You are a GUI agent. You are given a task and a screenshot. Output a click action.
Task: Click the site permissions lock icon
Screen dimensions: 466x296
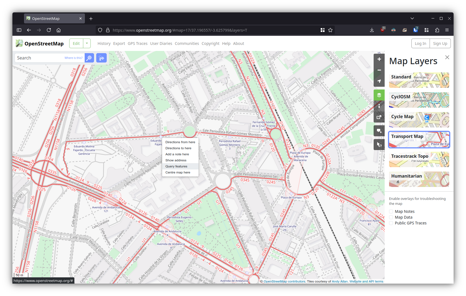click(x=108, y=30)
